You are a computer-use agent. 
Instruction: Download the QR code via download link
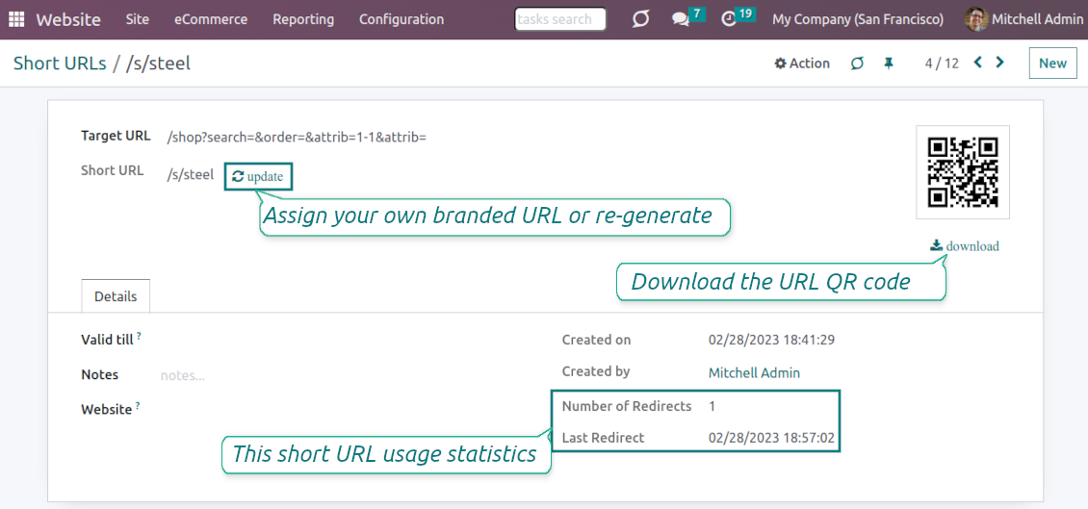[x=965, y=245]
